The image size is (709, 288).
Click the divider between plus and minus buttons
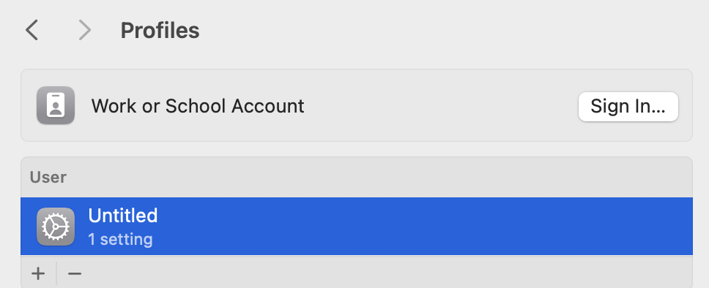click(x=56, y=273)
